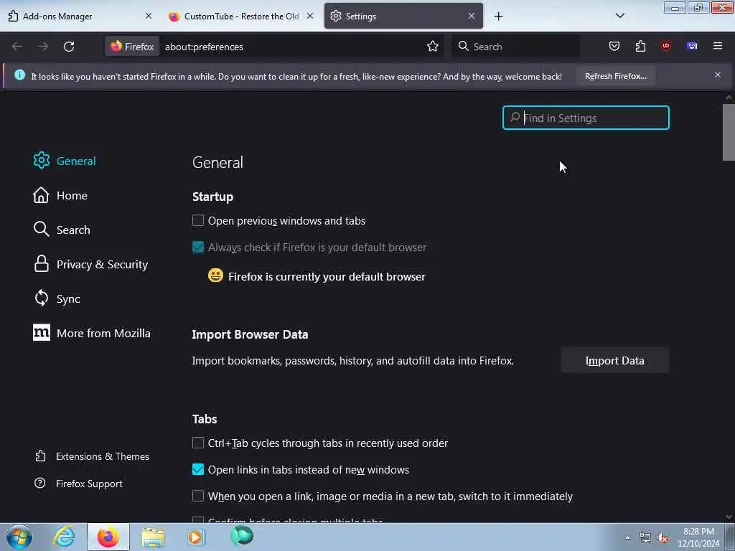Open More from Mozilla section

[92, 333]
